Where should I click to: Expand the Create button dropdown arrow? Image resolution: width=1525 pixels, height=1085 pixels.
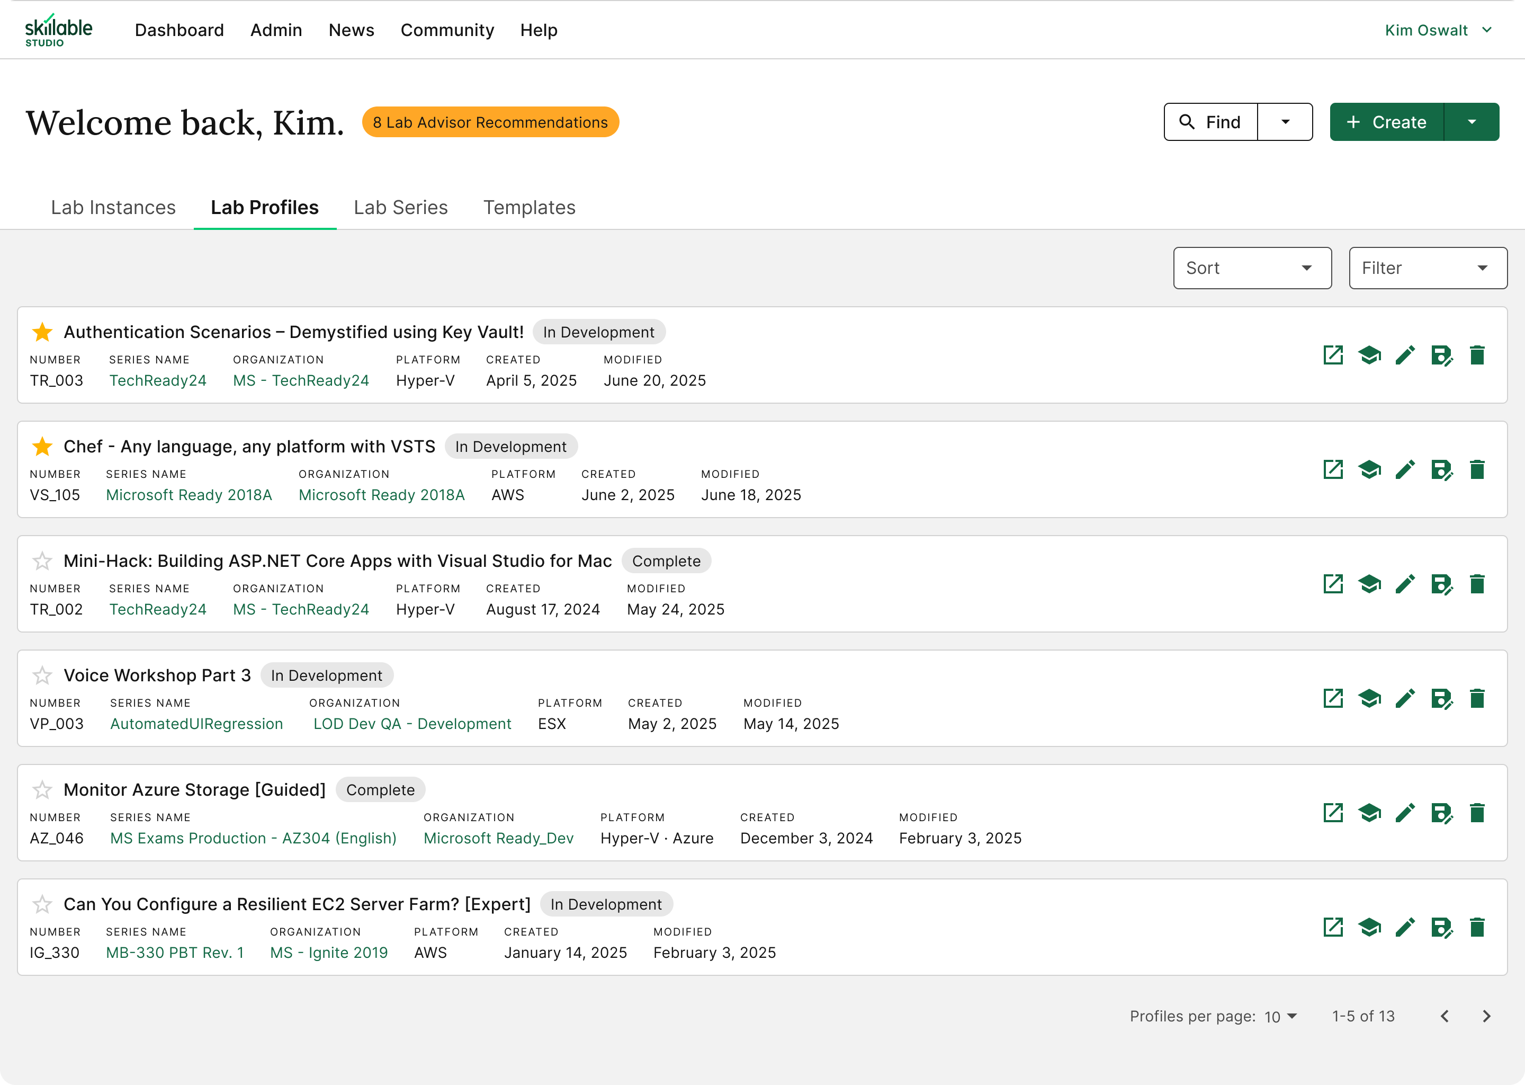(x=1472, y=122)
